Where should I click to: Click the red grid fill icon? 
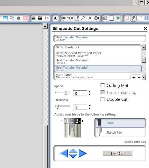coord(25,18)
